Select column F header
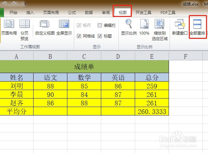 click(186, 56)
